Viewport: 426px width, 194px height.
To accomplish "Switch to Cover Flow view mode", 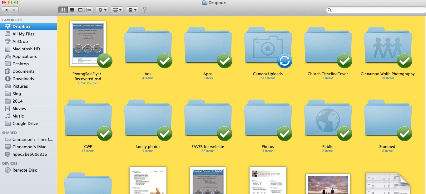I will click(x=89, y=10).
